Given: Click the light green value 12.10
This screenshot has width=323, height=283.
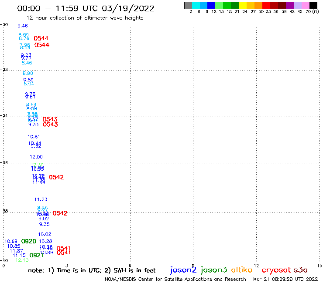Looking at the screenshot, I should pos(22,260).
